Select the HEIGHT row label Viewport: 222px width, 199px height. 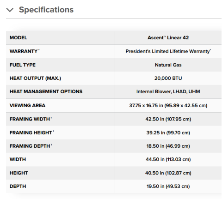coord(18,173)
